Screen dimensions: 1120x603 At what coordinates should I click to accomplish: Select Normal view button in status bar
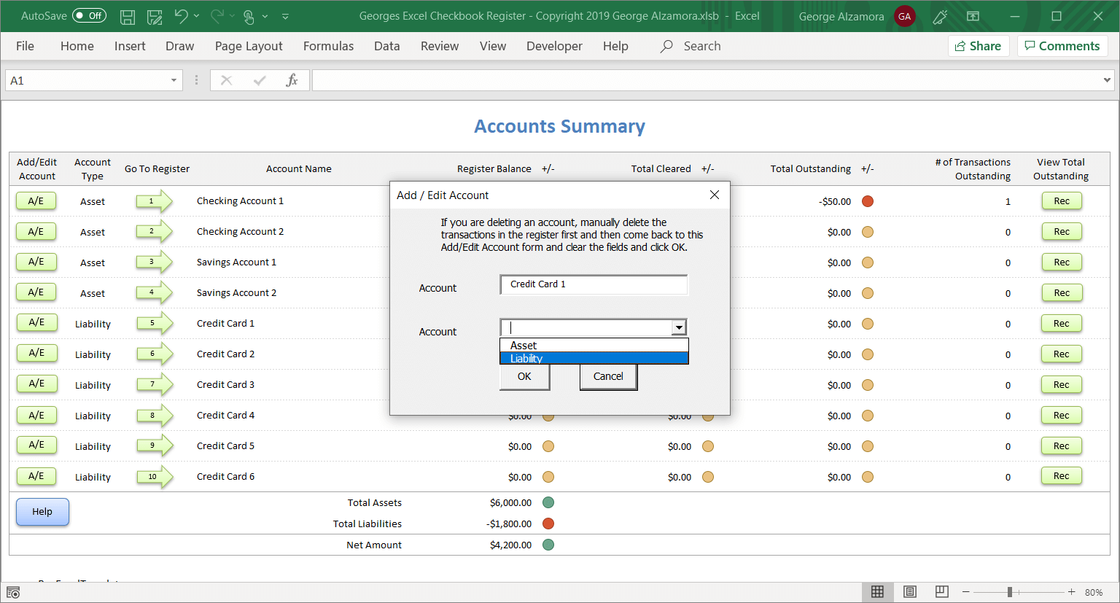tap(878, 591)
